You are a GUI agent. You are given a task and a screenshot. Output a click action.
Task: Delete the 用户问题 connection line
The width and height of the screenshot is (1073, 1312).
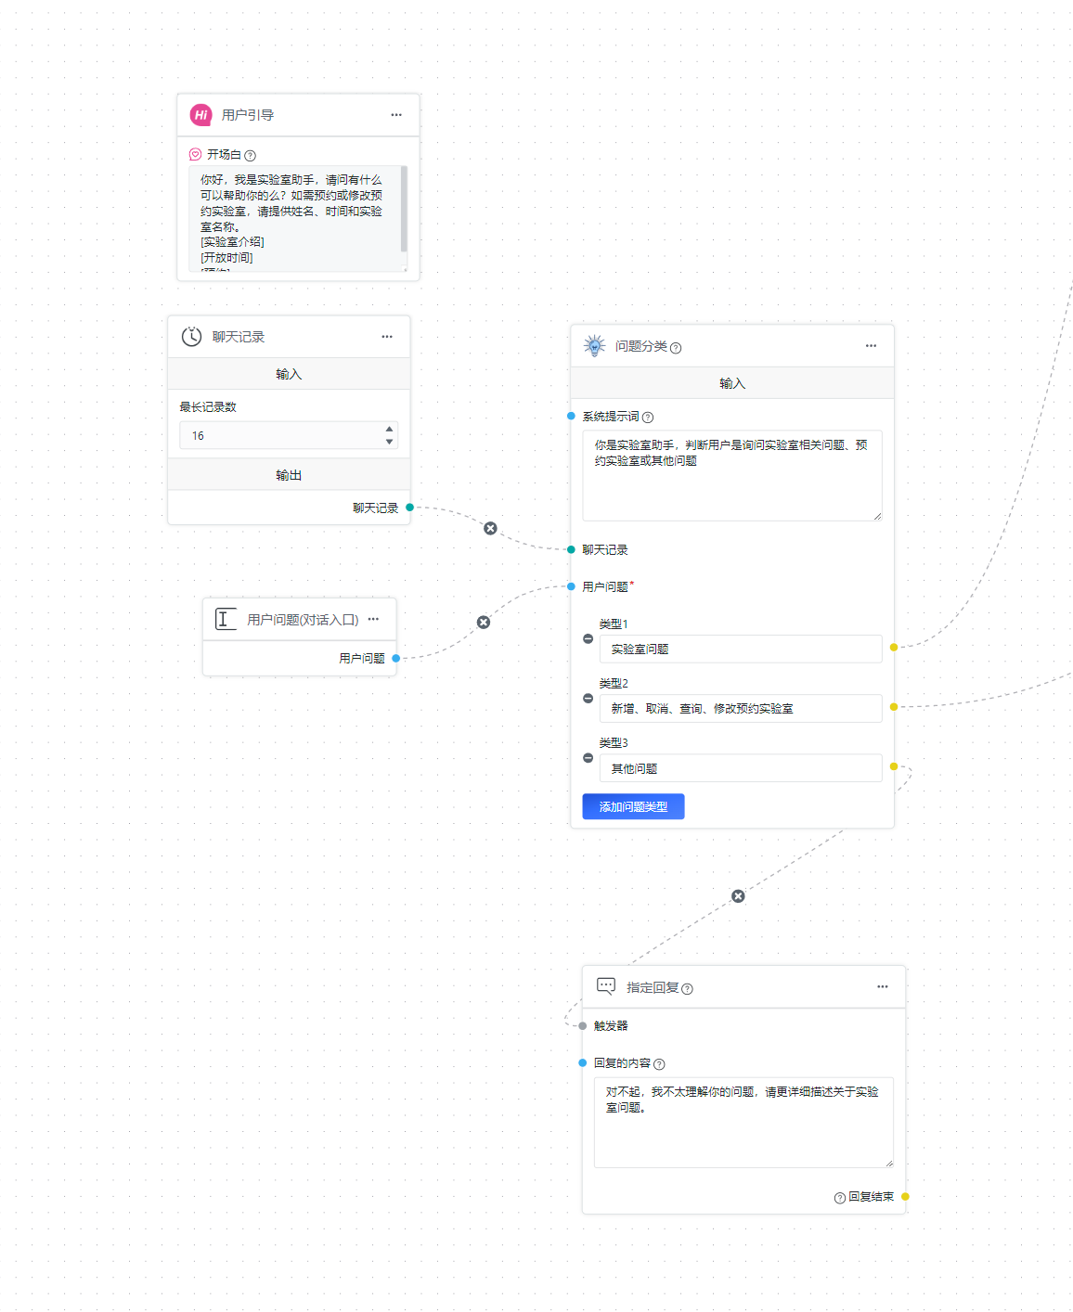pyautogui.click(x=484, y=623)
